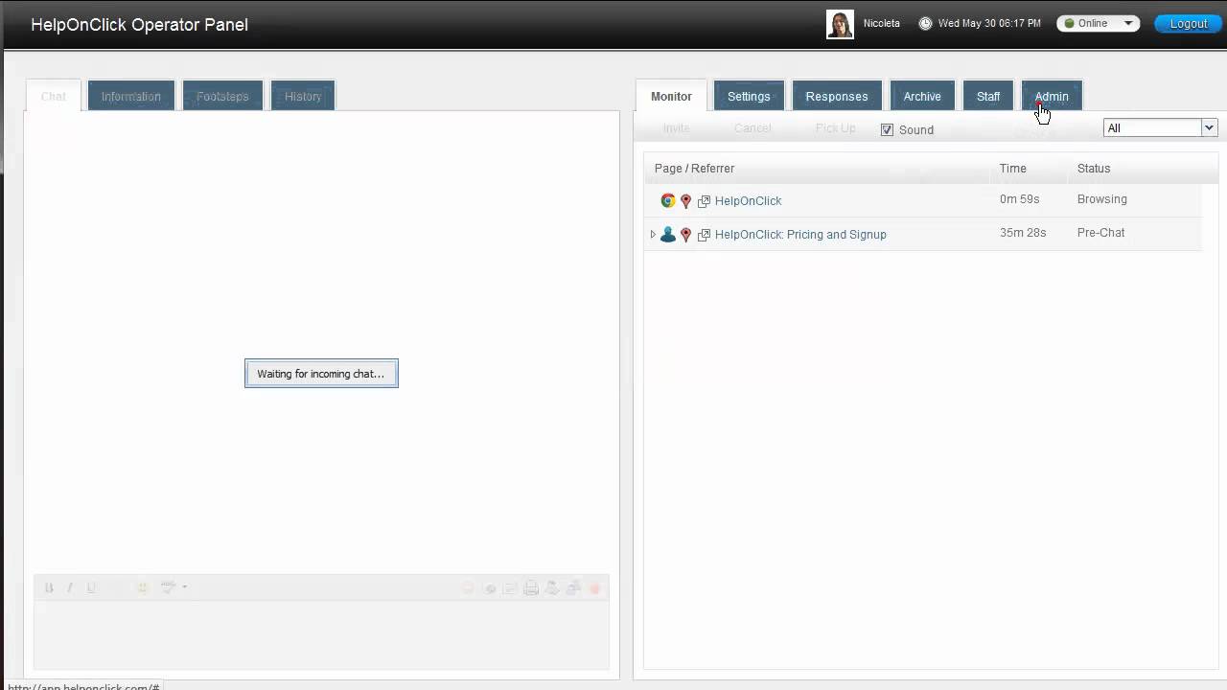Click the open-in-new-window icon beside Pricing and Signup

[x=704, y=235]
